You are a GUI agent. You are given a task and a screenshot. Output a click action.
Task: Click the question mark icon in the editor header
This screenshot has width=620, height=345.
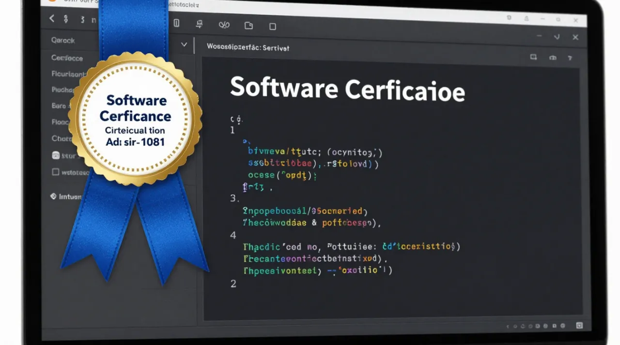click(571, 58)
